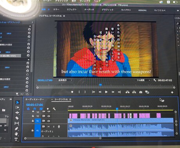This screenshot has height=148, width=180.
Task: Open program monitor panel menu
Action: click(x=64, y=16)
